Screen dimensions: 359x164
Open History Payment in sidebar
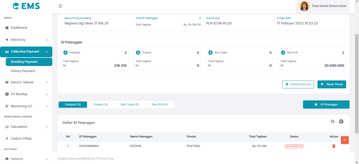pyautogui.click(x=23, y=71)
